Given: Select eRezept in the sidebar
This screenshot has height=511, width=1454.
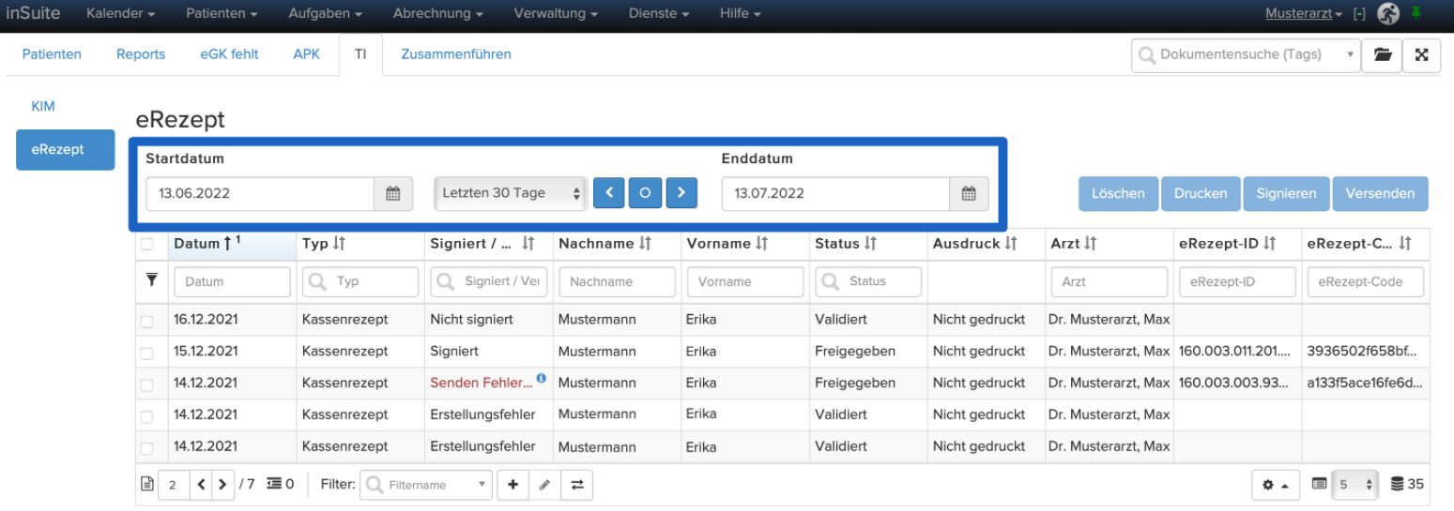Looking at the screenshot, I should (66, 150).
